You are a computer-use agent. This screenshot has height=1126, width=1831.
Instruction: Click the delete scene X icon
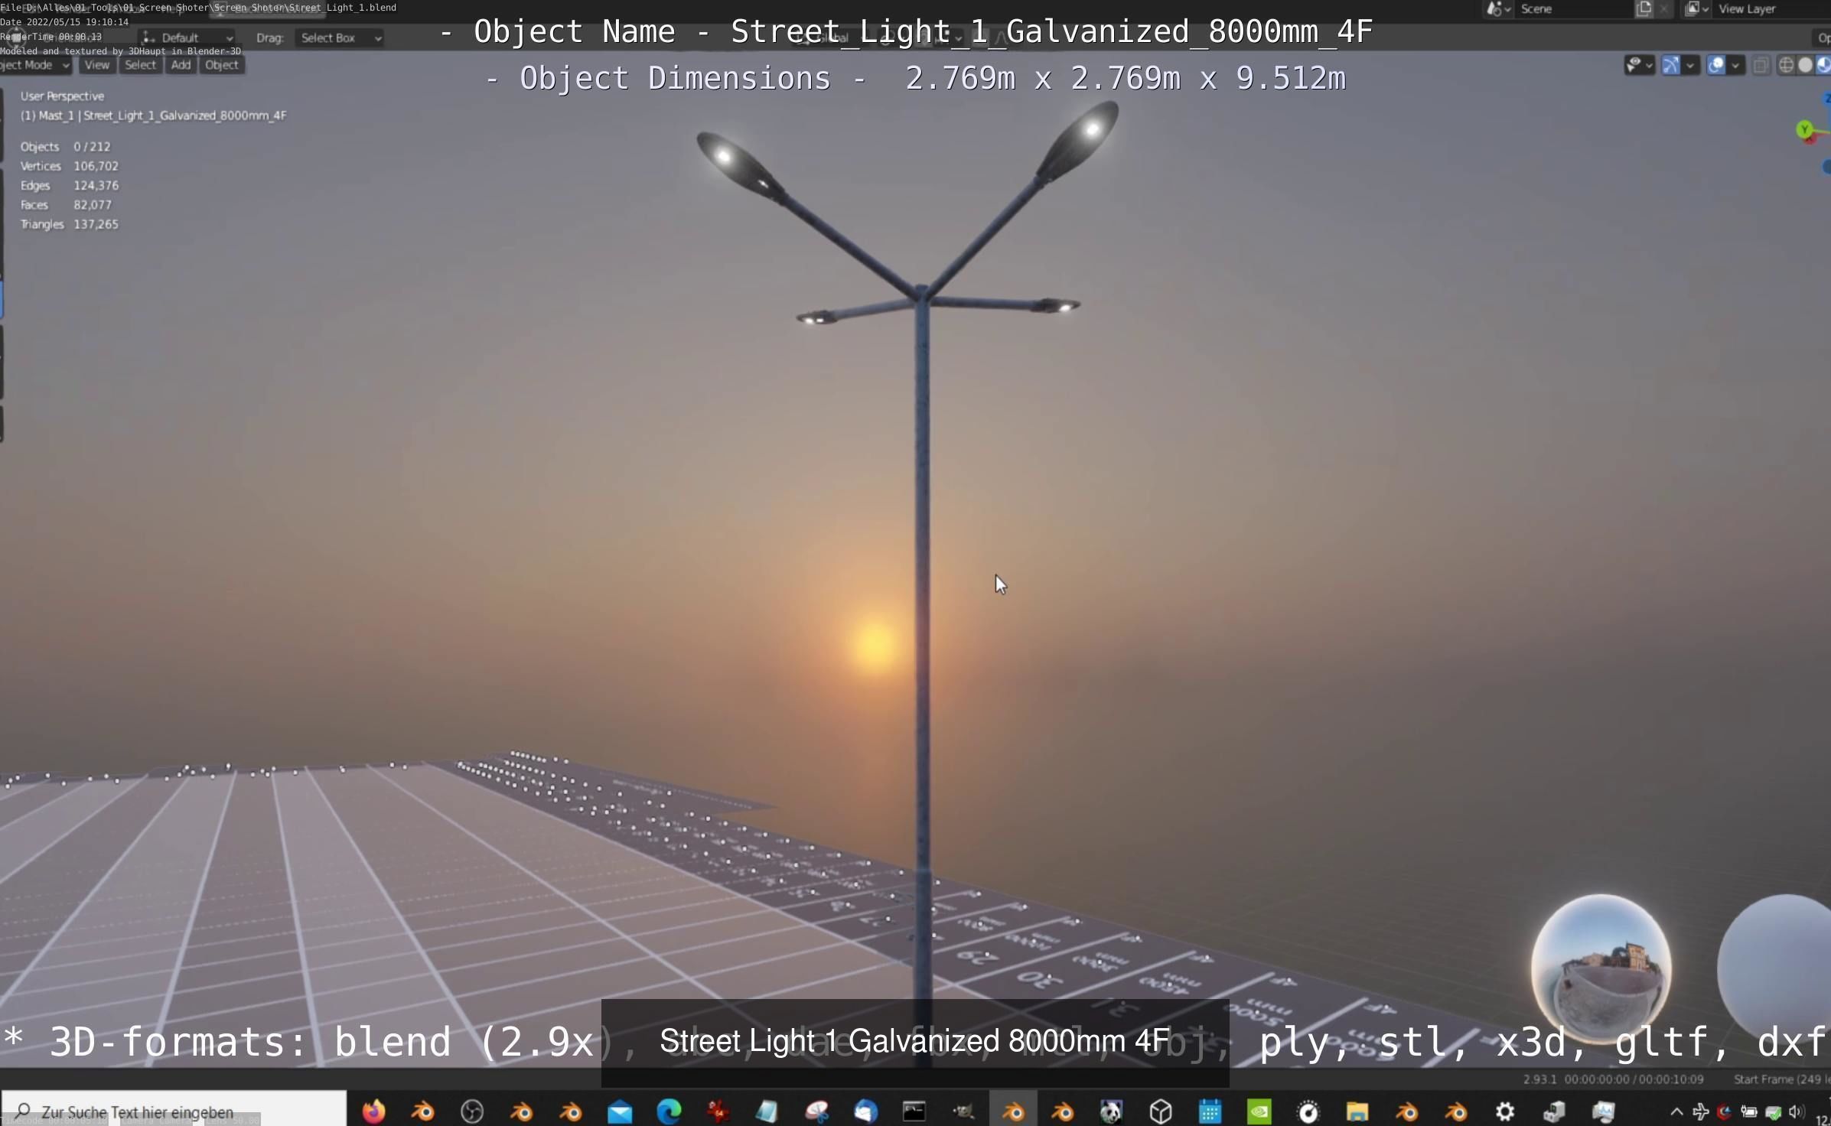(x=1664, y=9)
